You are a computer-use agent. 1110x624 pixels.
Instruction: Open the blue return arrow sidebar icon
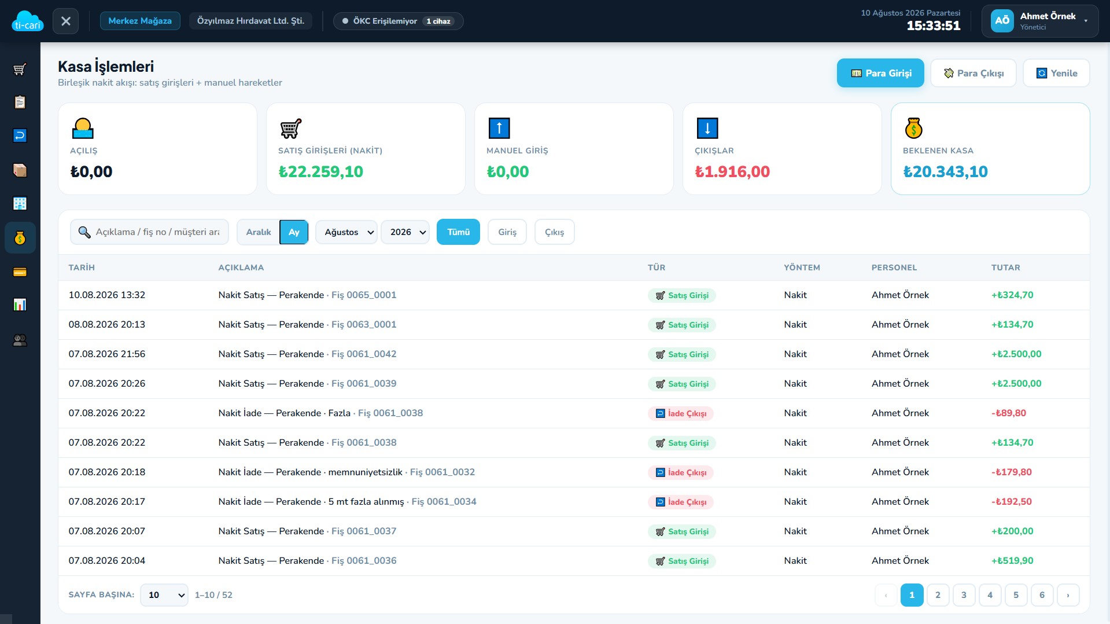point(20,135)
